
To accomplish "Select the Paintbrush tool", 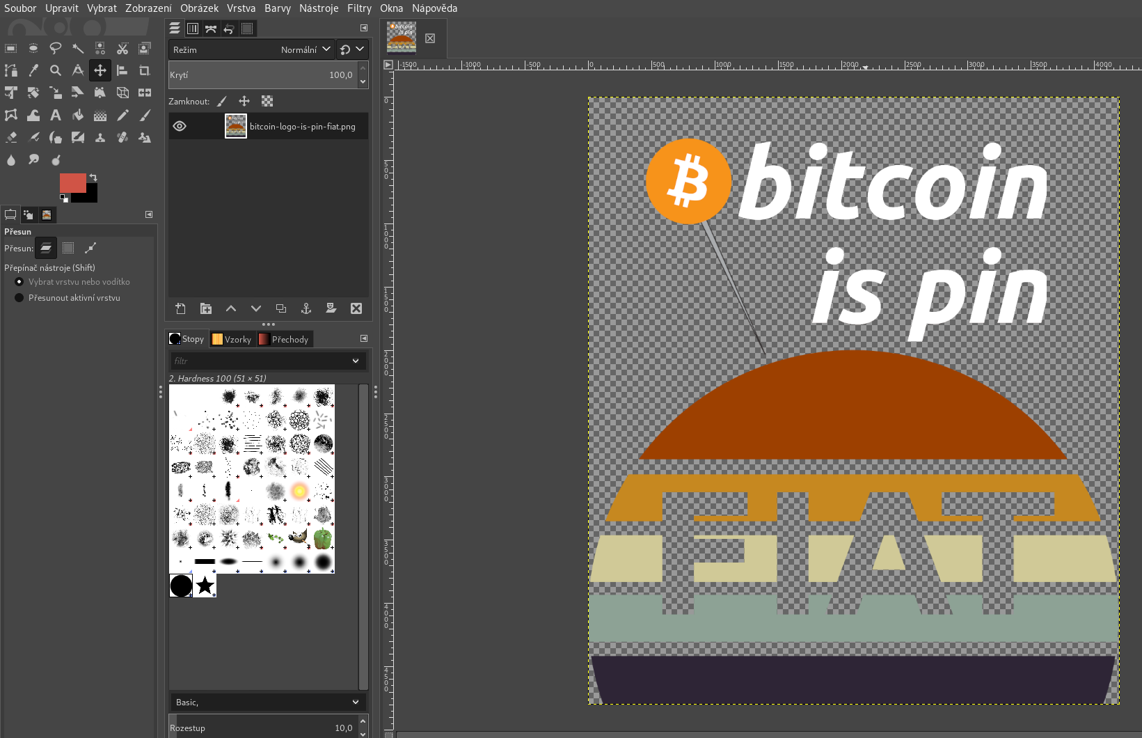I will (x=145, y=115).
